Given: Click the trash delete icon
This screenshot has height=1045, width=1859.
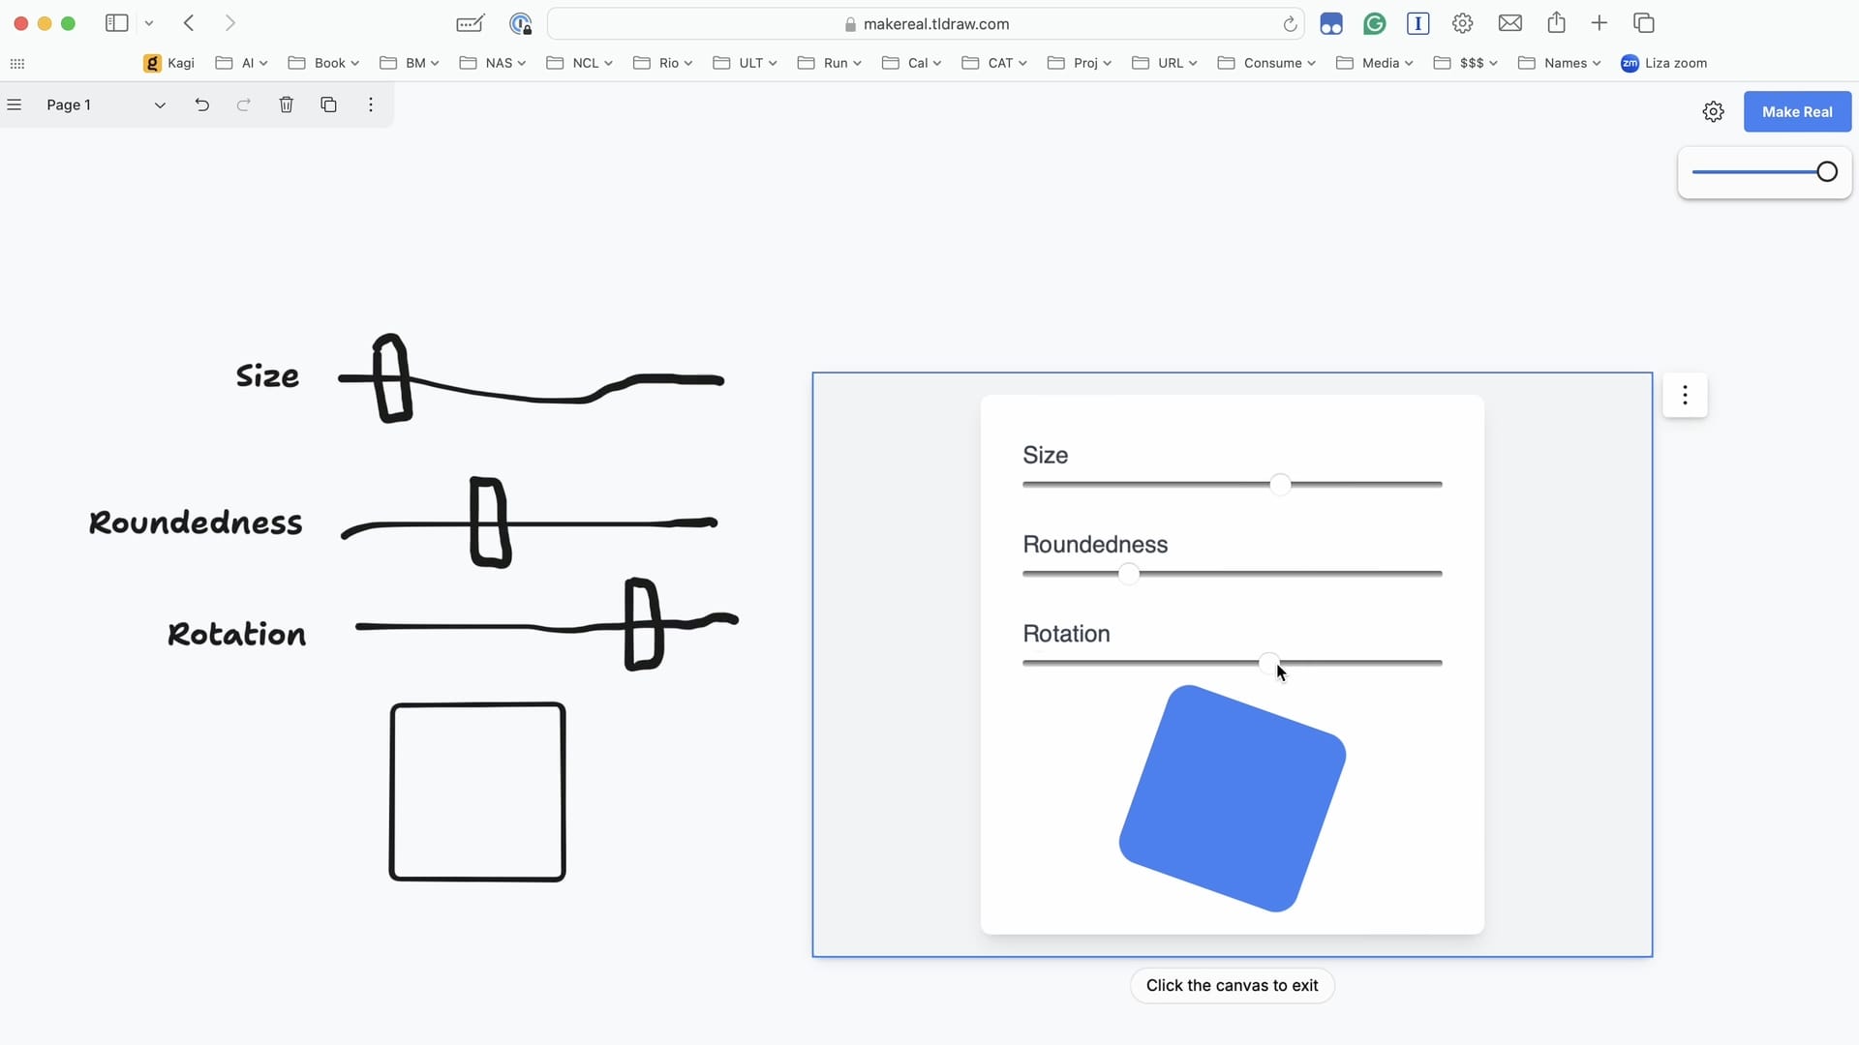Looking at the screenshot, I should tap(287, 104).
